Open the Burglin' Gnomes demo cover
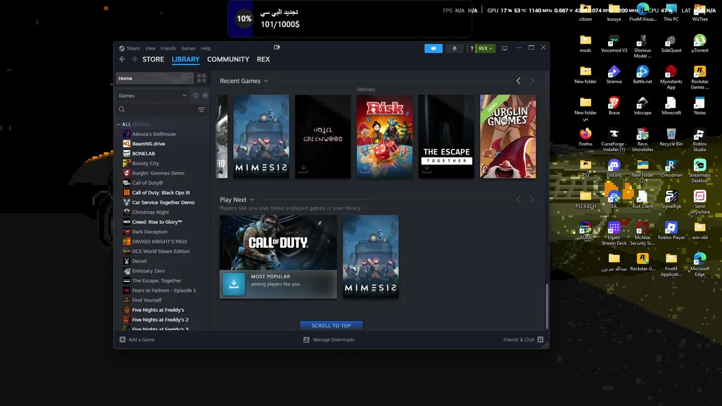The height and width of the screenshot is (406, 722). coord(508,136)
